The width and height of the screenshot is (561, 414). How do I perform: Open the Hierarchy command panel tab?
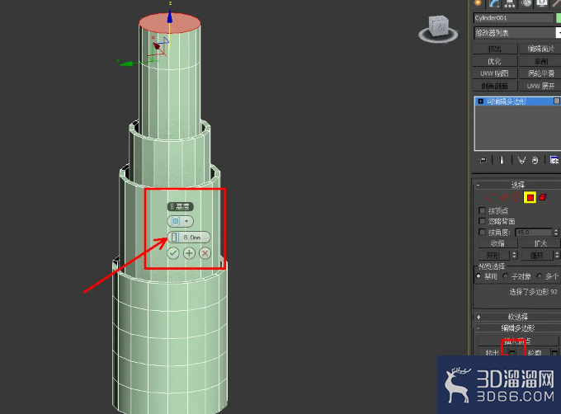[x=510, y=3]
